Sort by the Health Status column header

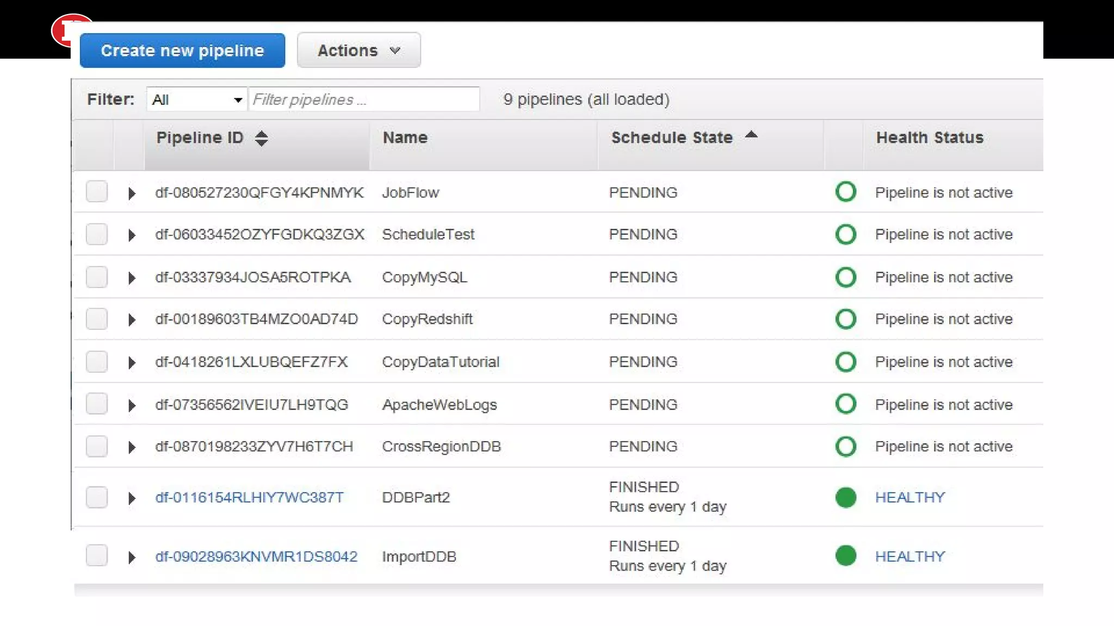929,137
